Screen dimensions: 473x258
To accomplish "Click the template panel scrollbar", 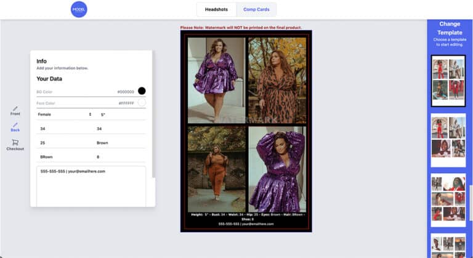I will [x=471, y=203].
